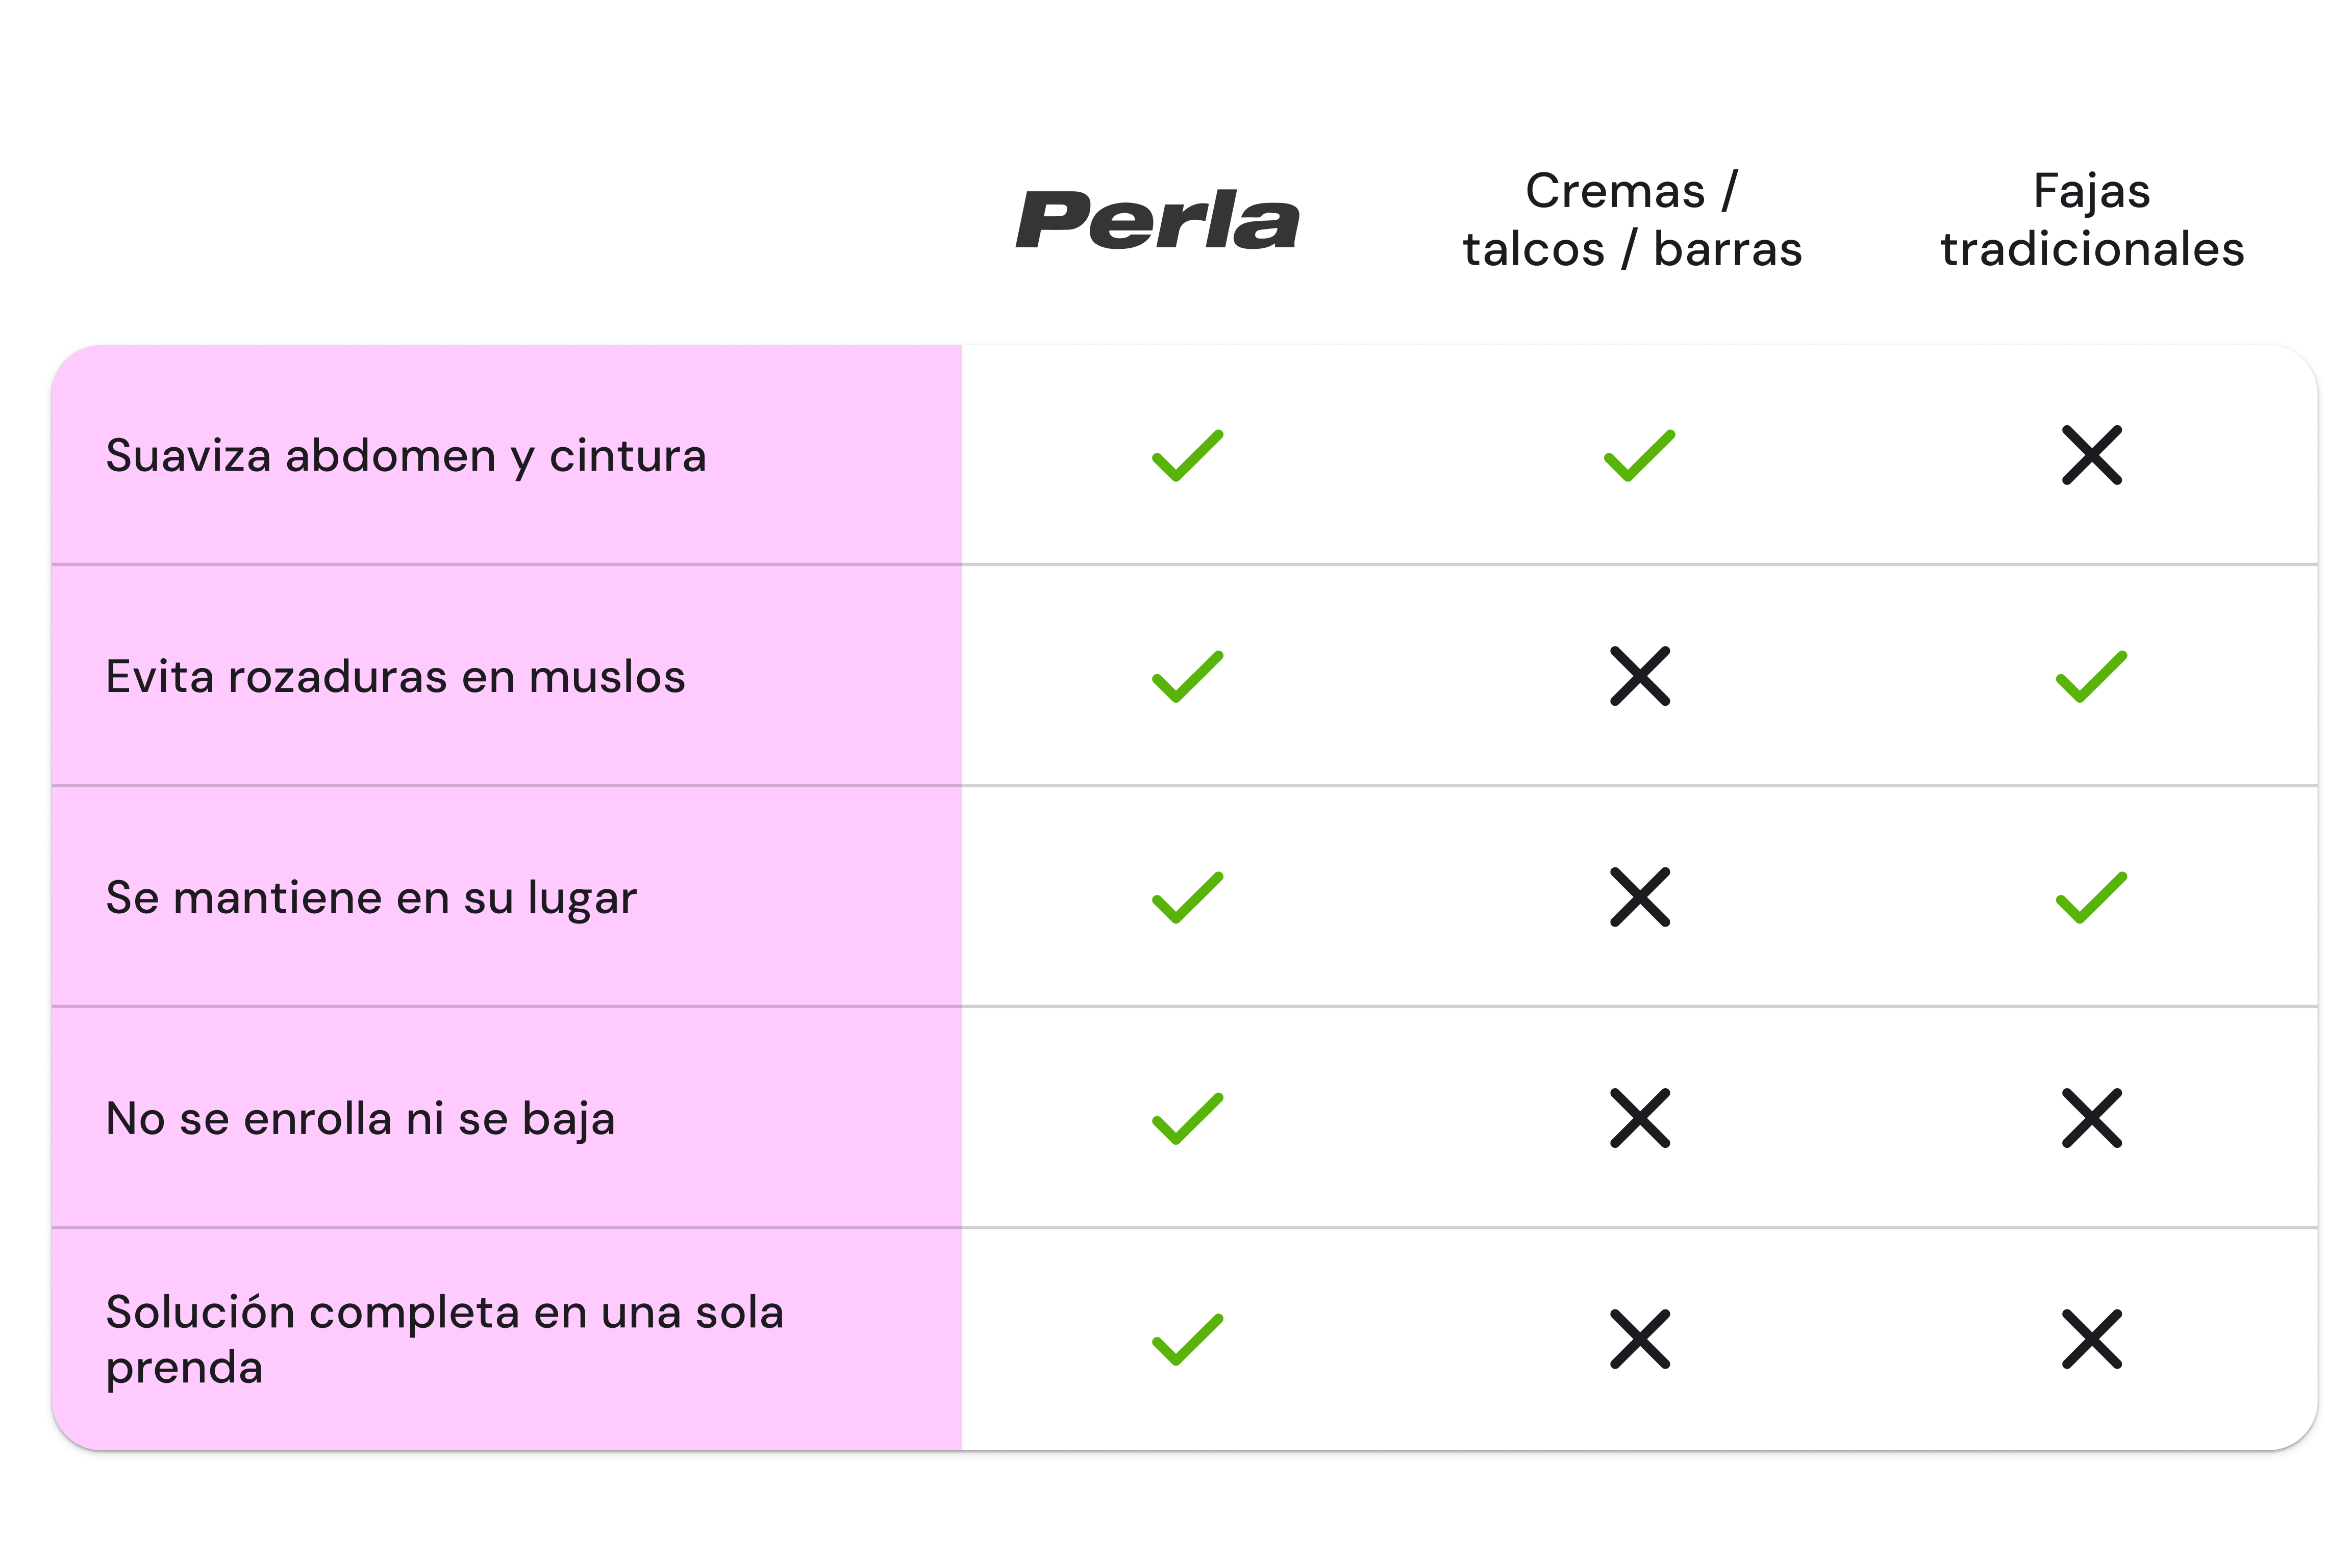2351x1568 pixels.
Task: Click Cremas X mark for No se enrolla row
Action: [x=1640, y=1118]
